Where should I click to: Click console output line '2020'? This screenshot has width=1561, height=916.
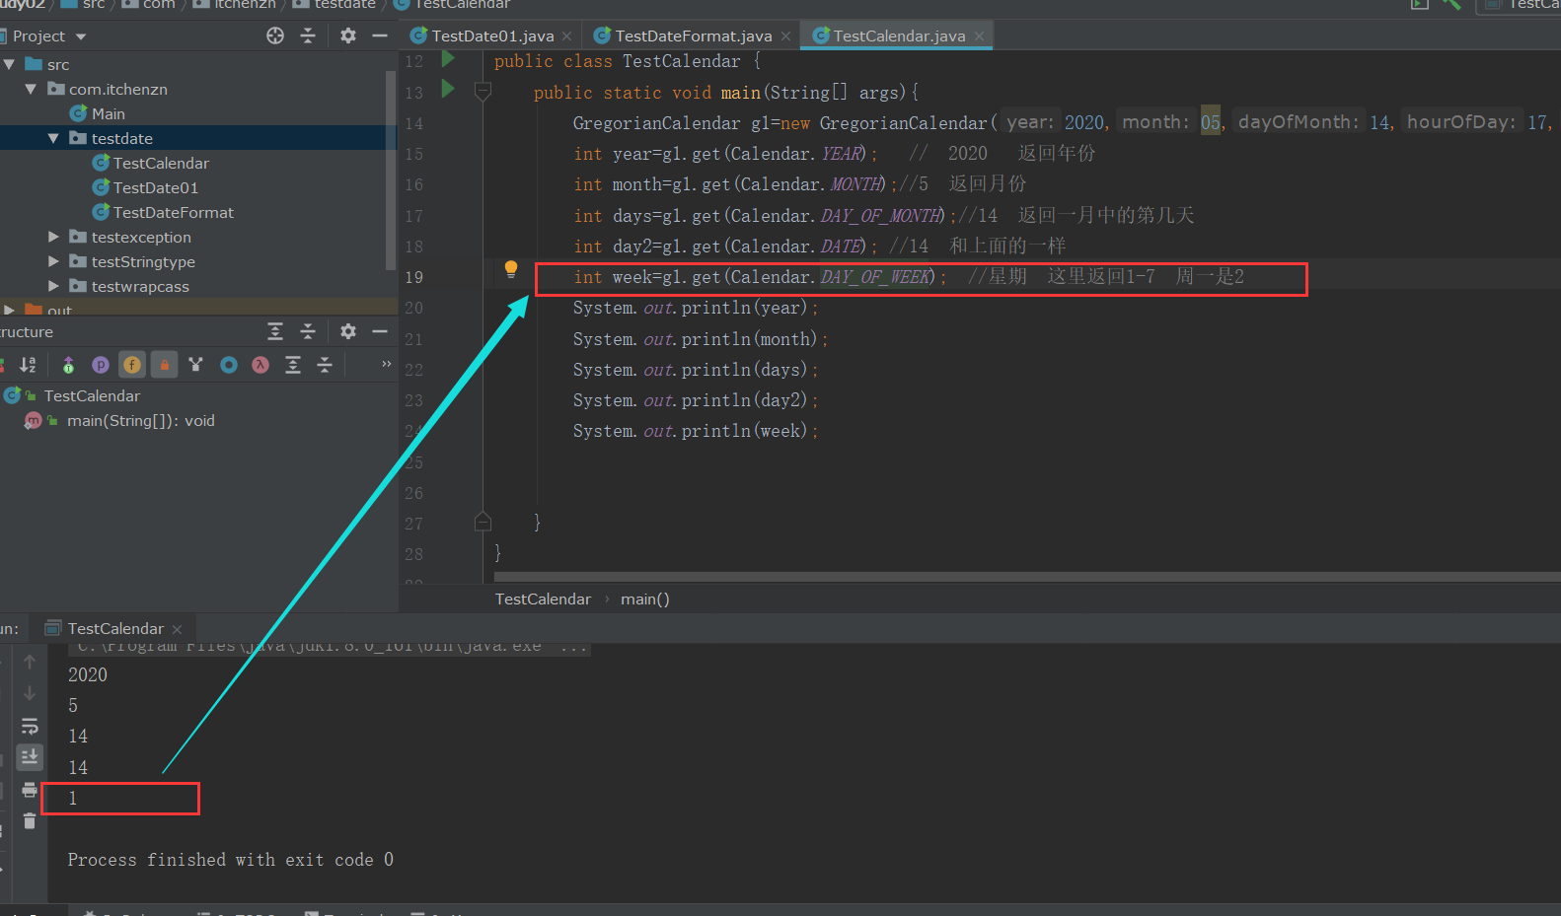coord(88,674)
